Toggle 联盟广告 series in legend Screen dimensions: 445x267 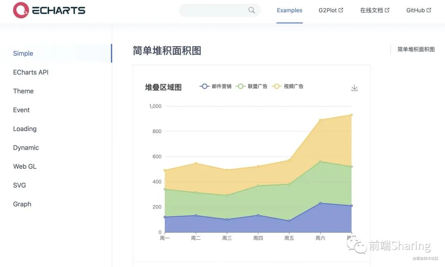[252, 87]
